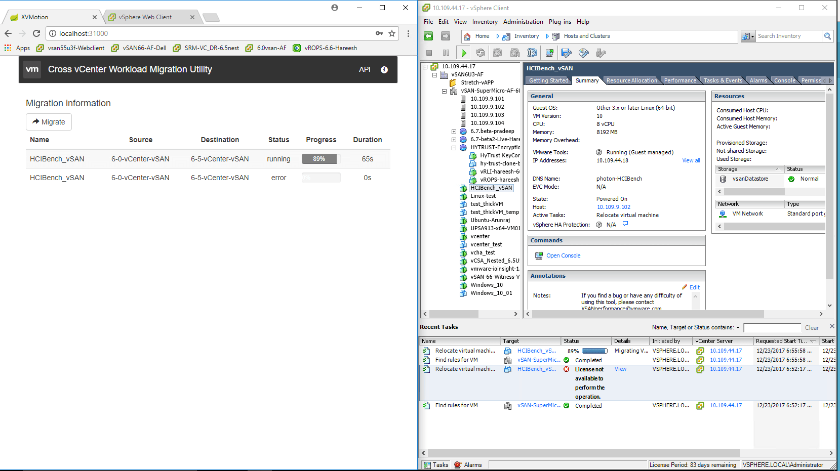Click the Recent Tasks filter text field
Image resolution: width=840 pixels, height=471 pixels.
(772, 327)
